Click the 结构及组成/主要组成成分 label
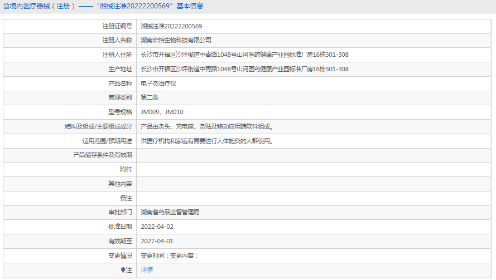This screenshot has height=280, width=496. [x=98, y=126]
